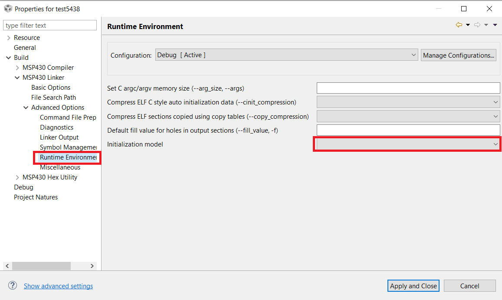502x300 pixels.
Task: Collapse the Build tree node
Action: tap(9, 58)
